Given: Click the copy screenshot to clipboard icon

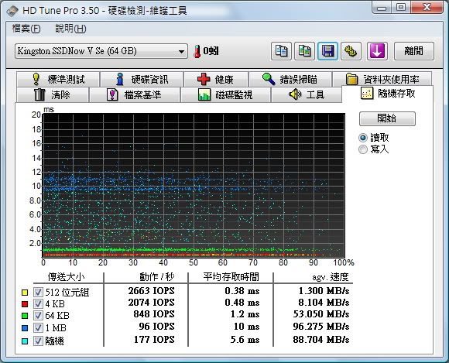Looking at the screenshot, I should (x=305, y=51).
